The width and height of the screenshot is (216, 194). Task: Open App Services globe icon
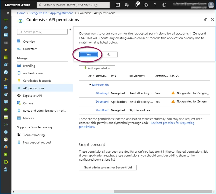point(6,72)
